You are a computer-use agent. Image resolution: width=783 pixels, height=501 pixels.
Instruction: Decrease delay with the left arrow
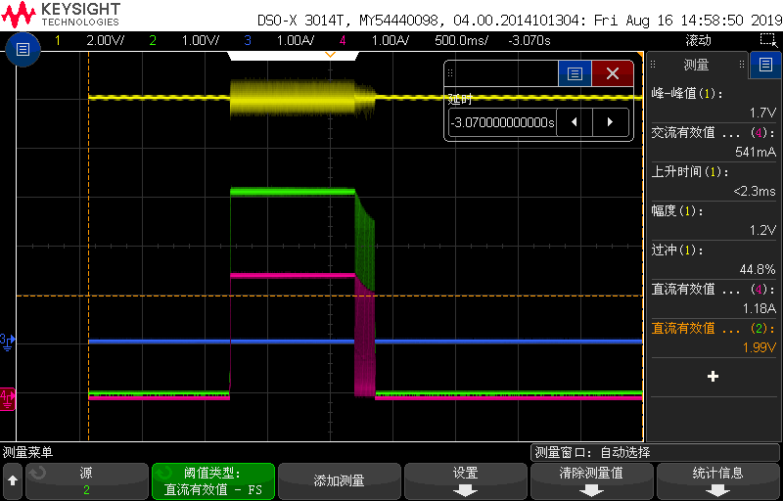pyautogui.click(x=575, y=121)
